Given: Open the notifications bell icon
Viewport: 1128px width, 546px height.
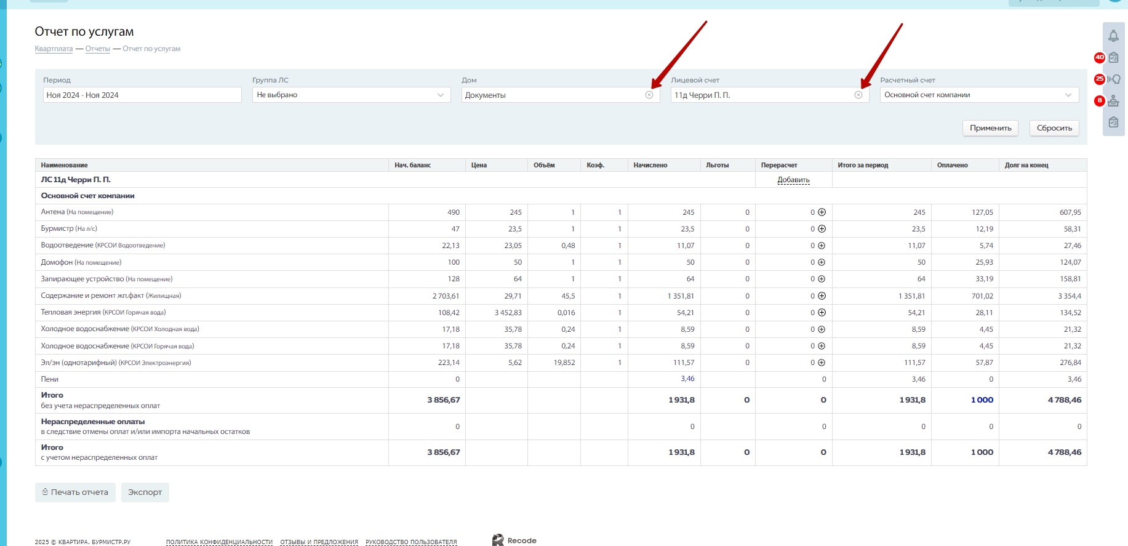Looking at the screenshot, I should (x=1113, y=36).
